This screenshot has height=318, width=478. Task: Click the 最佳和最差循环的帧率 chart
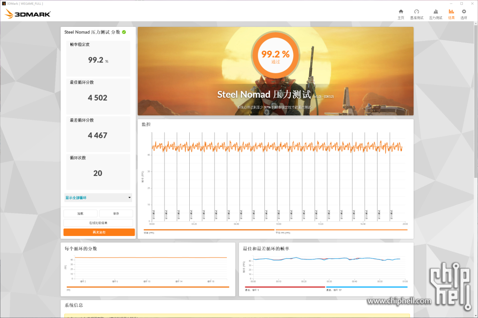pyautogui.click(x=329, y=268)
